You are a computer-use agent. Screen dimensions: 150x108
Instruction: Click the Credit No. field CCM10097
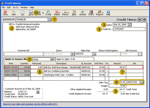coord(129,29)
